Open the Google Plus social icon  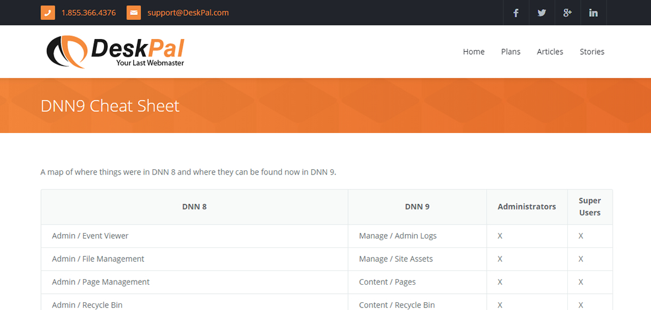(567, 13)
